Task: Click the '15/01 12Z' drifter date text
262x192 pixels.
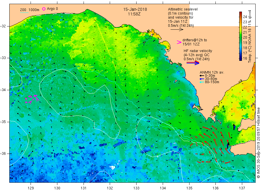Action: tap(191, 44)
